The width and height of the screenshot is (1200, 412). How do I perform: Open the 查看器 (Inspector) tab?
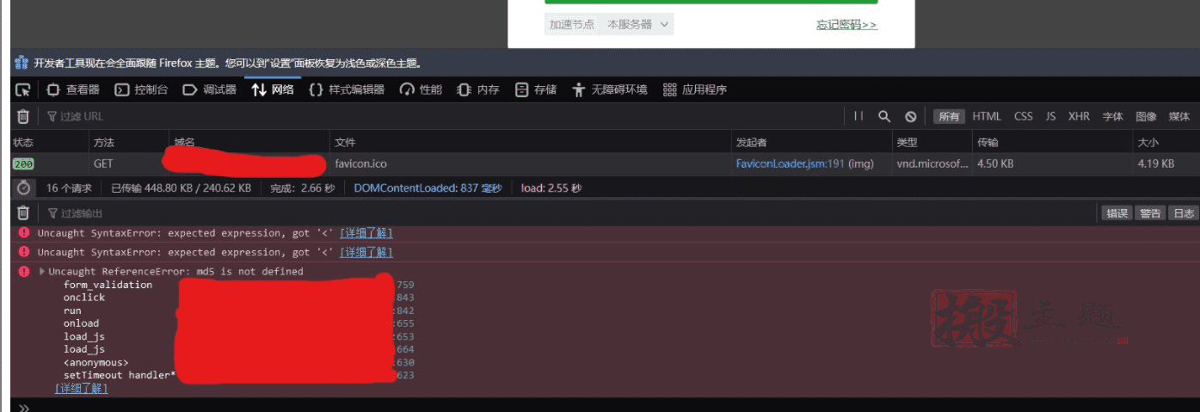tap(73, 89)
